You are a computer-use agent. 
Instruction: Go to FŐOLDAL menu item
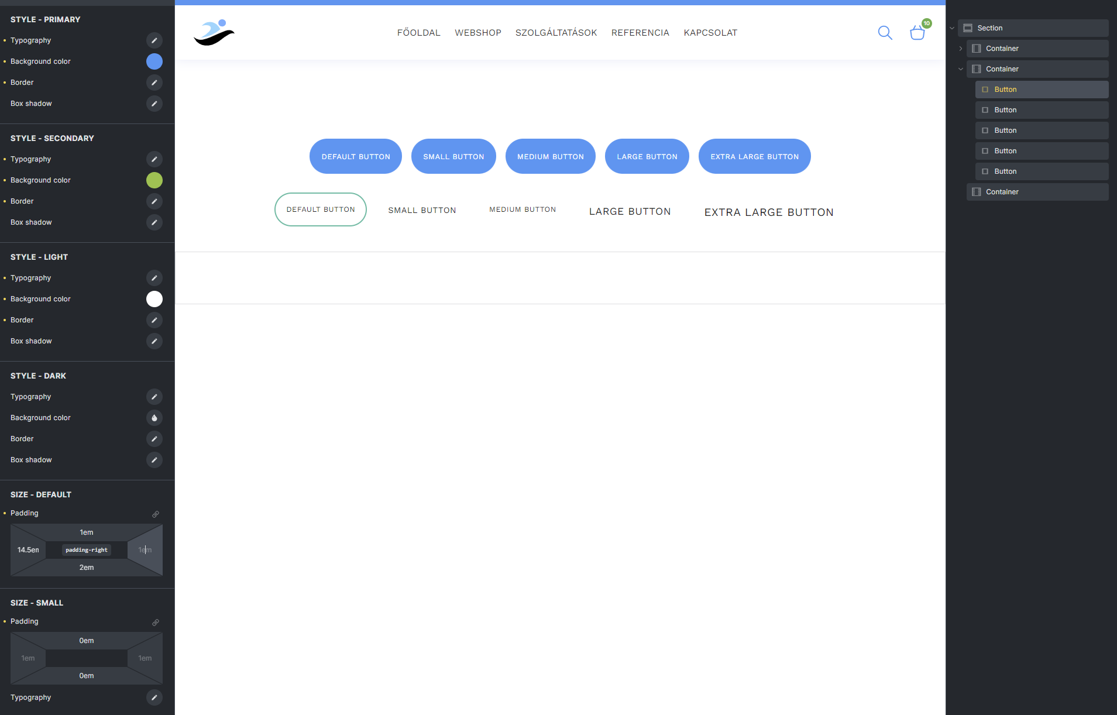(x=419, y=33)
